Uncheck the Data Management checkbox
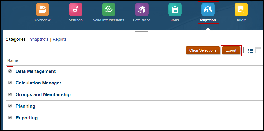 pos(10,71)
